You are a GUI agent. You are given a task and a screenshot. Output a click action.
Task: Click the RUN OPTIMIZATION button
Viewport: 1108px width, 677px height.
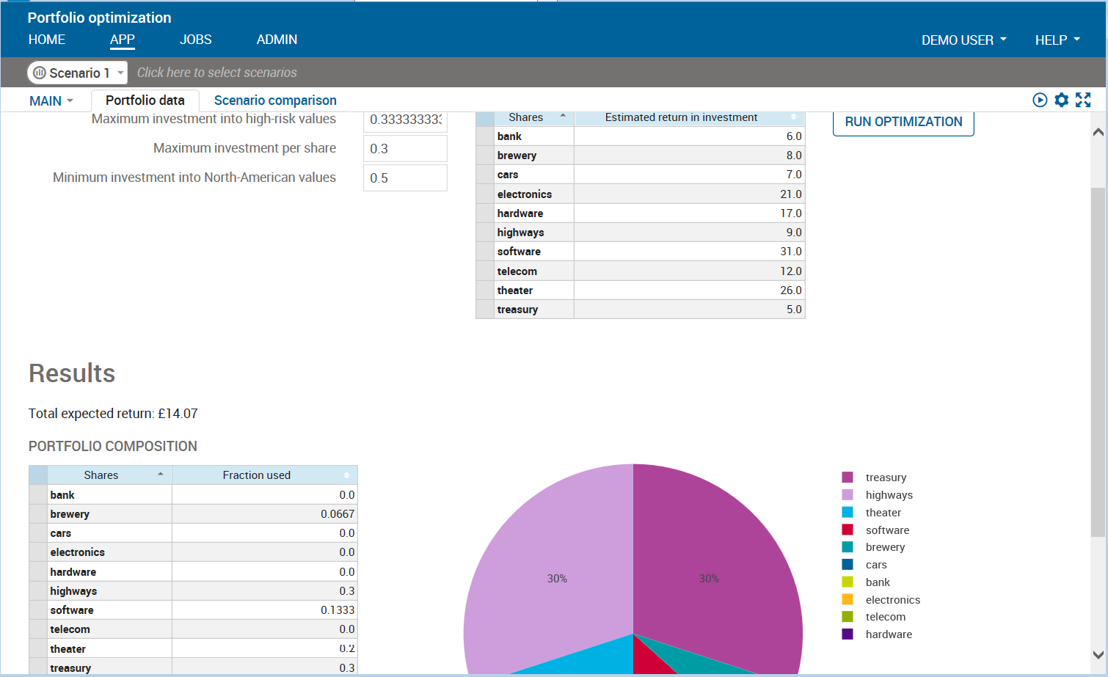(903, 122)
